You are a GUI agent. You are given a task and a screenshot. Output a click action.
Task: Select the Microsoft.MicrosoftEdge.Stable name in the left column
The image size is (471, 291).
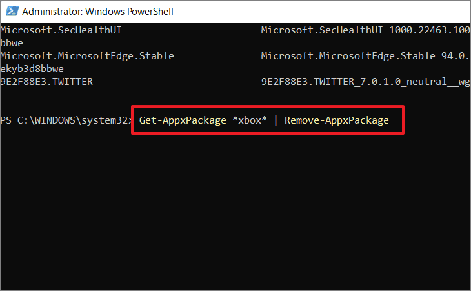click(87, 56)
